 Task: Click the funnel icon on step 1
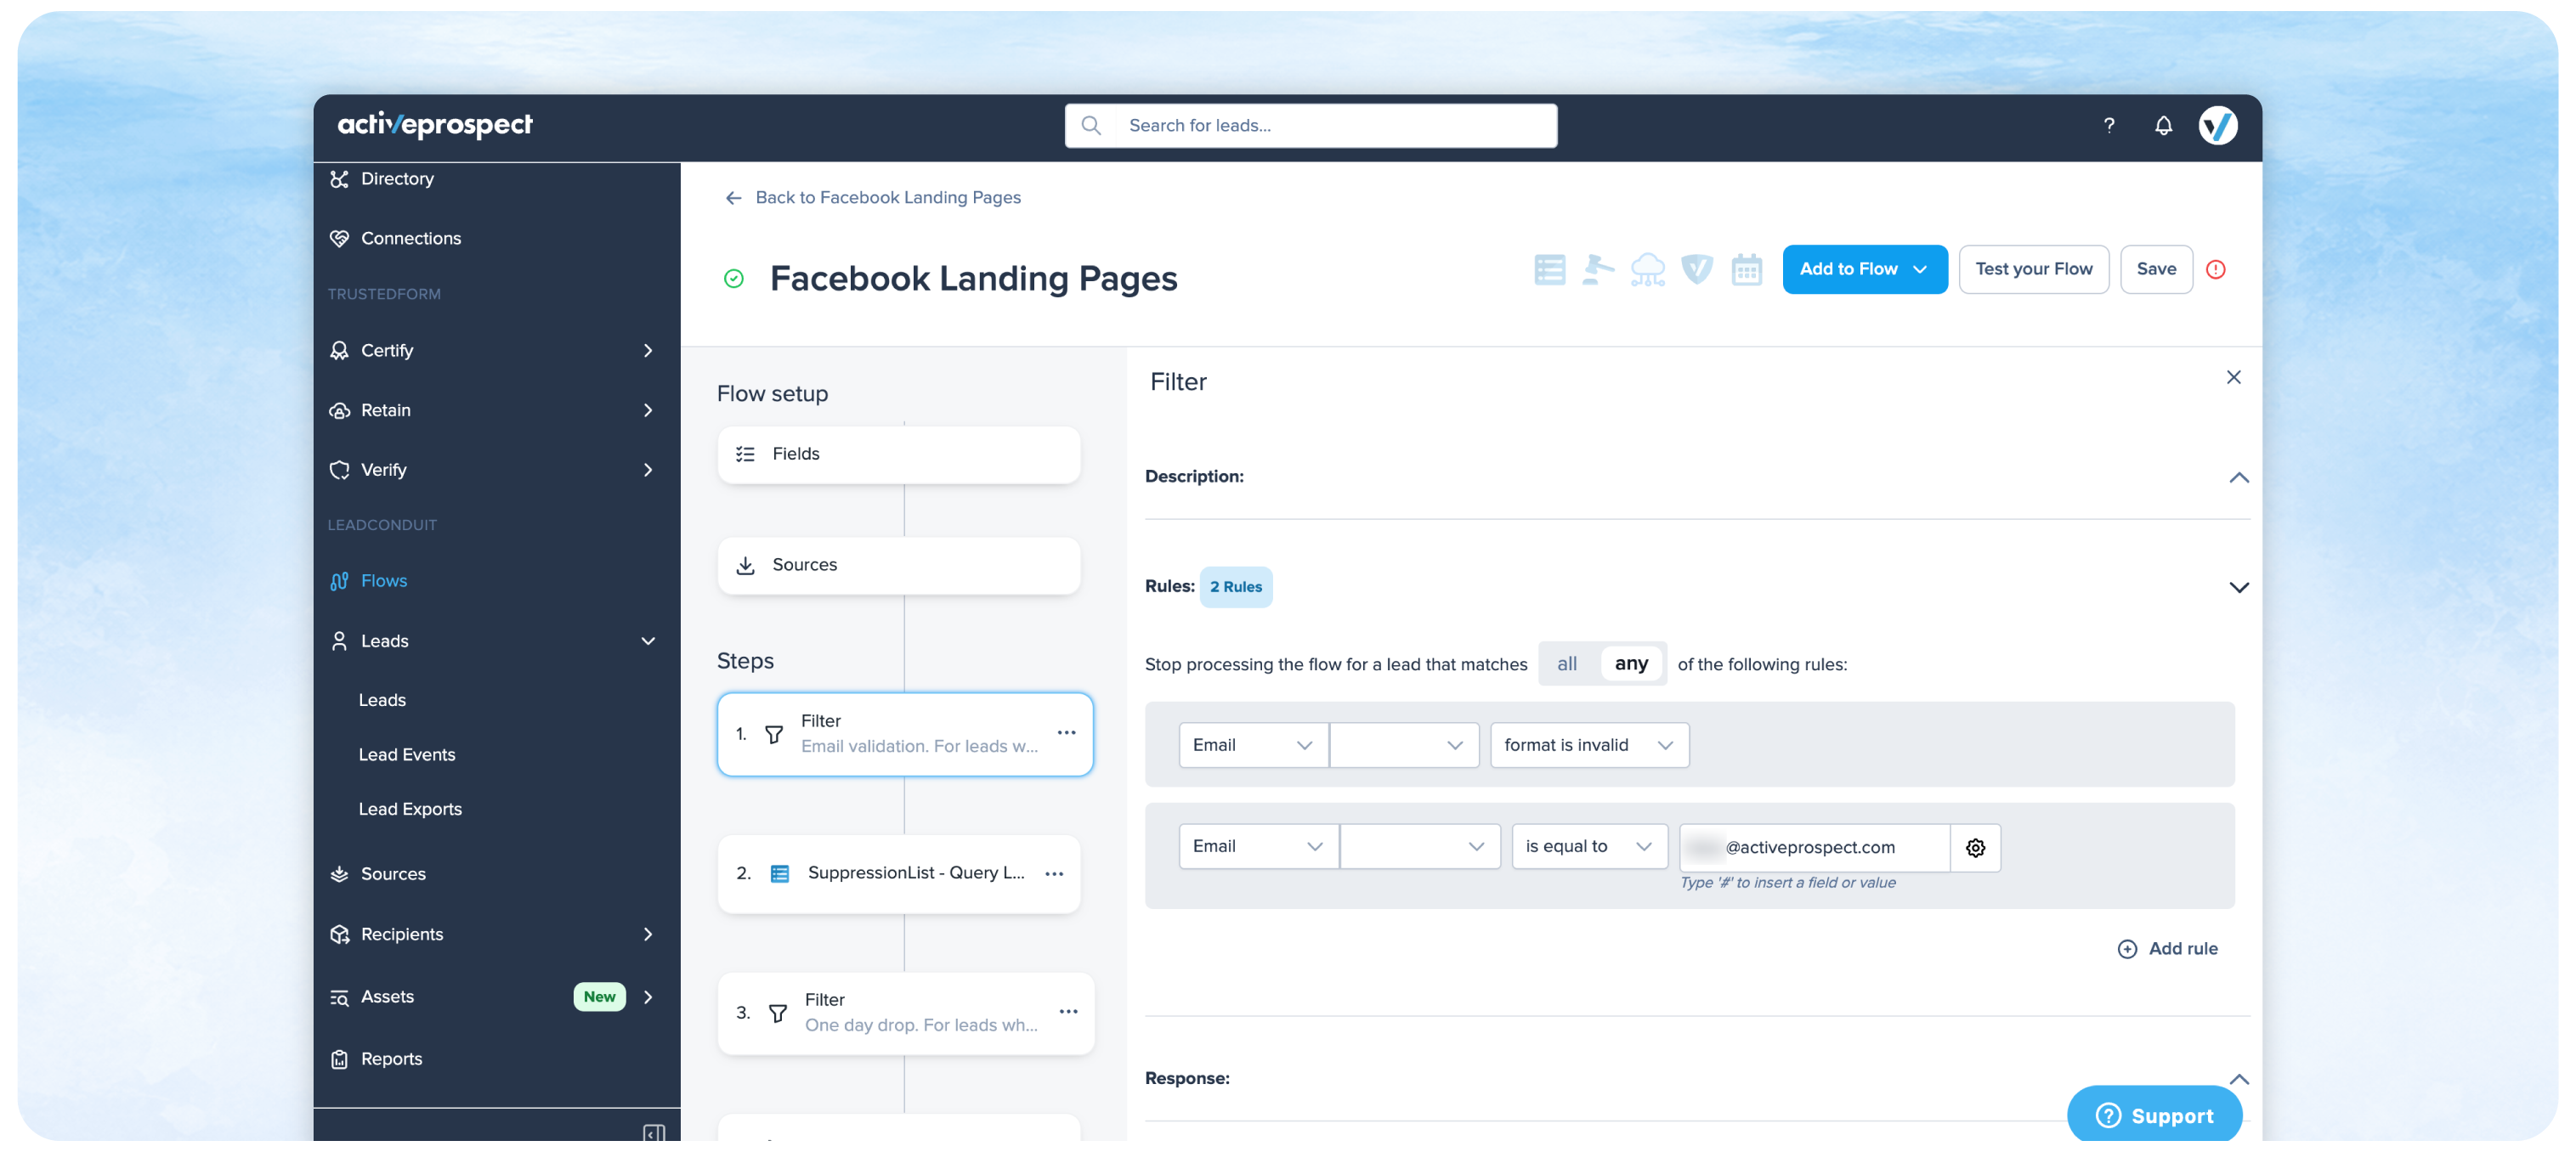click(x=774, y=734)
